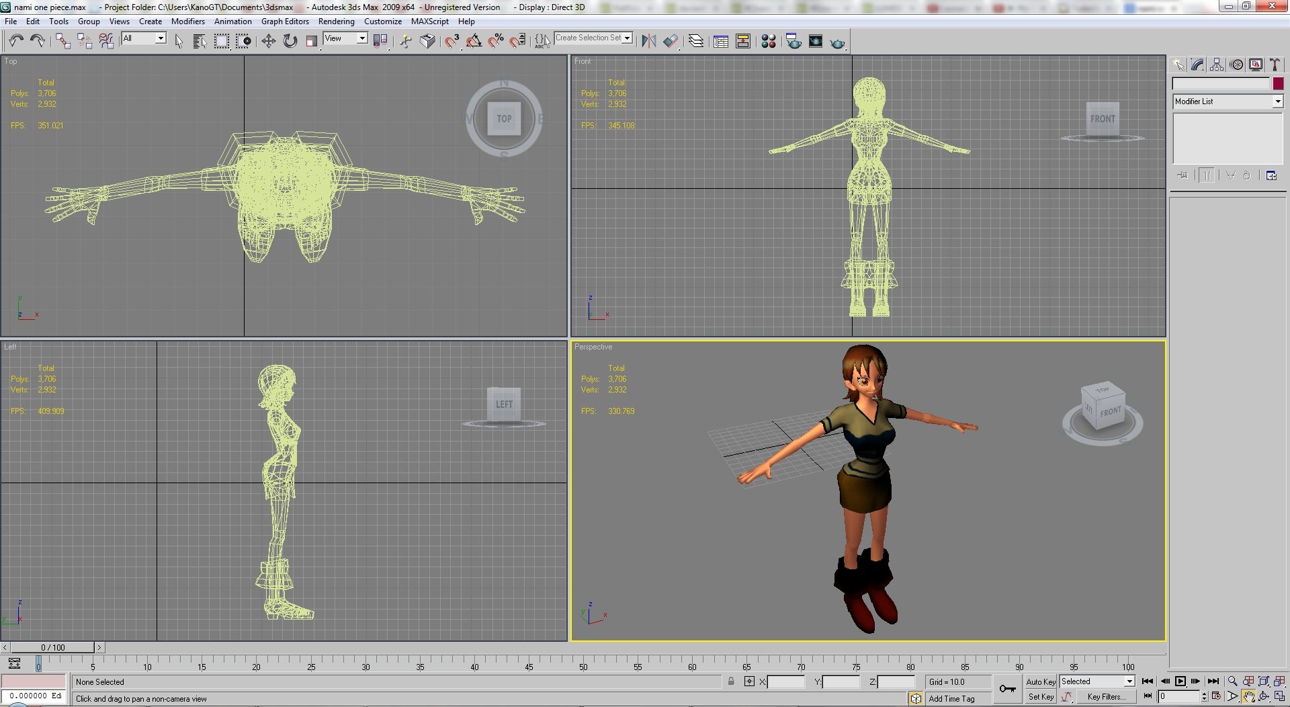This screenshot has height=707, width=1290.
Task: Toggle Percent Snap
Action: pyautogui.click(x=496, y=42)
